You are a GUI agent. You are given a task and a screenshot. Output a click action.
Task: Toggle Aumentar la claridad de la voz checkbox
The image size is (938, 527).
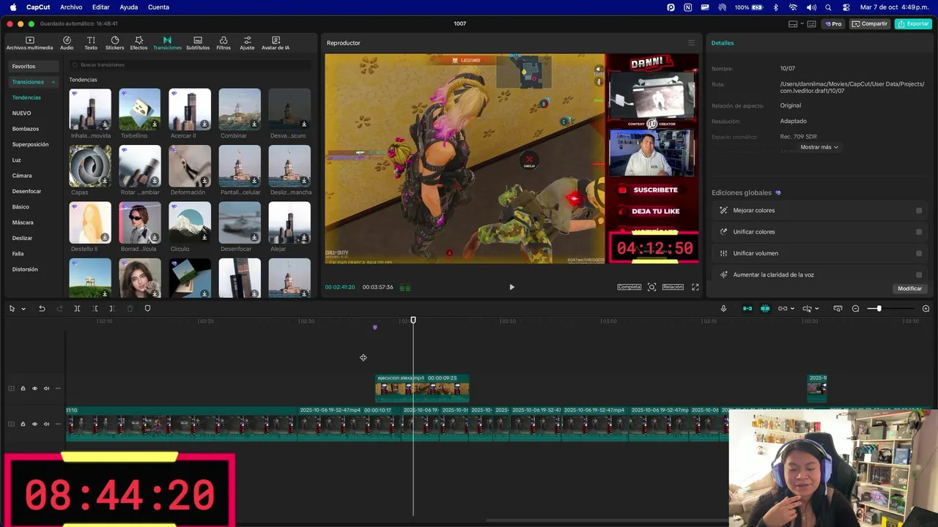(x=919, y=275)
